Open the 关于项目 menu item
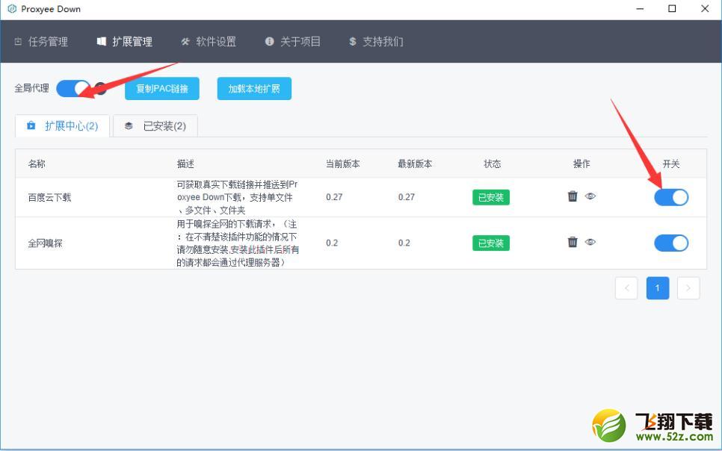 293,42
